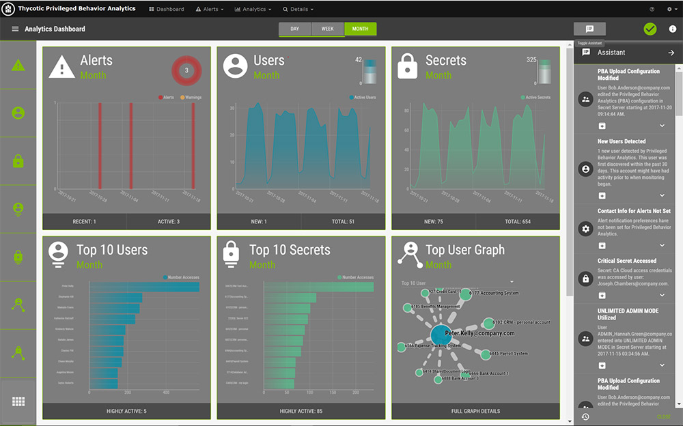The height and width of the screenshot is (426, 683).
Task: Click the Thycotic logo icon
Action: point(8,9)
